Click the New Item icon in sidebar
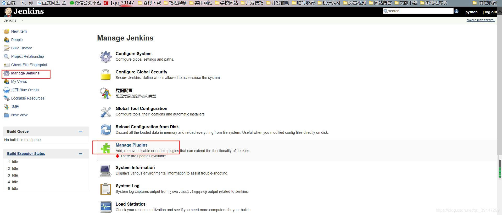 point(7,31)
